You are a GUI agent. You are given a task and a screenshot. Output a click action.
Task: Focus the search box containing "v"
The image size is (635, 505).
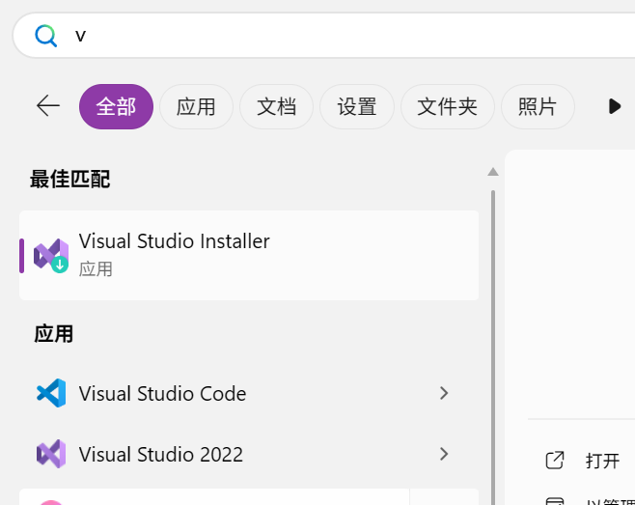tap(324, 36)
